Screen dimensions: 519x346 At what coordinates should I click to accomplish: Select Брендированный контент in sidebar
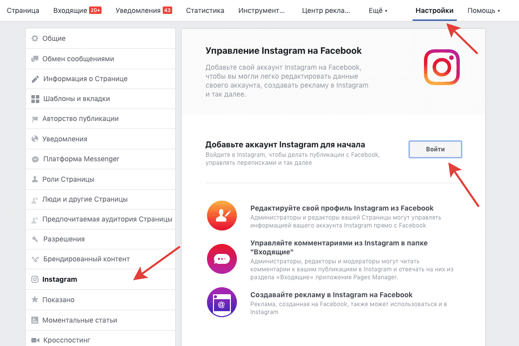101,259
